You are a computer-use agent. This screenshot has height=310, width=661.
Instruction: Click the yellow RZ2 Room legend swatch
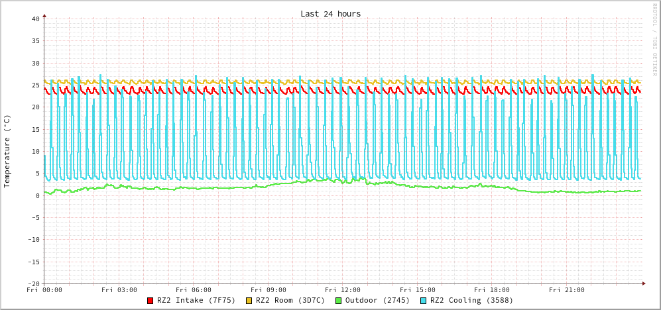(249, 301)
